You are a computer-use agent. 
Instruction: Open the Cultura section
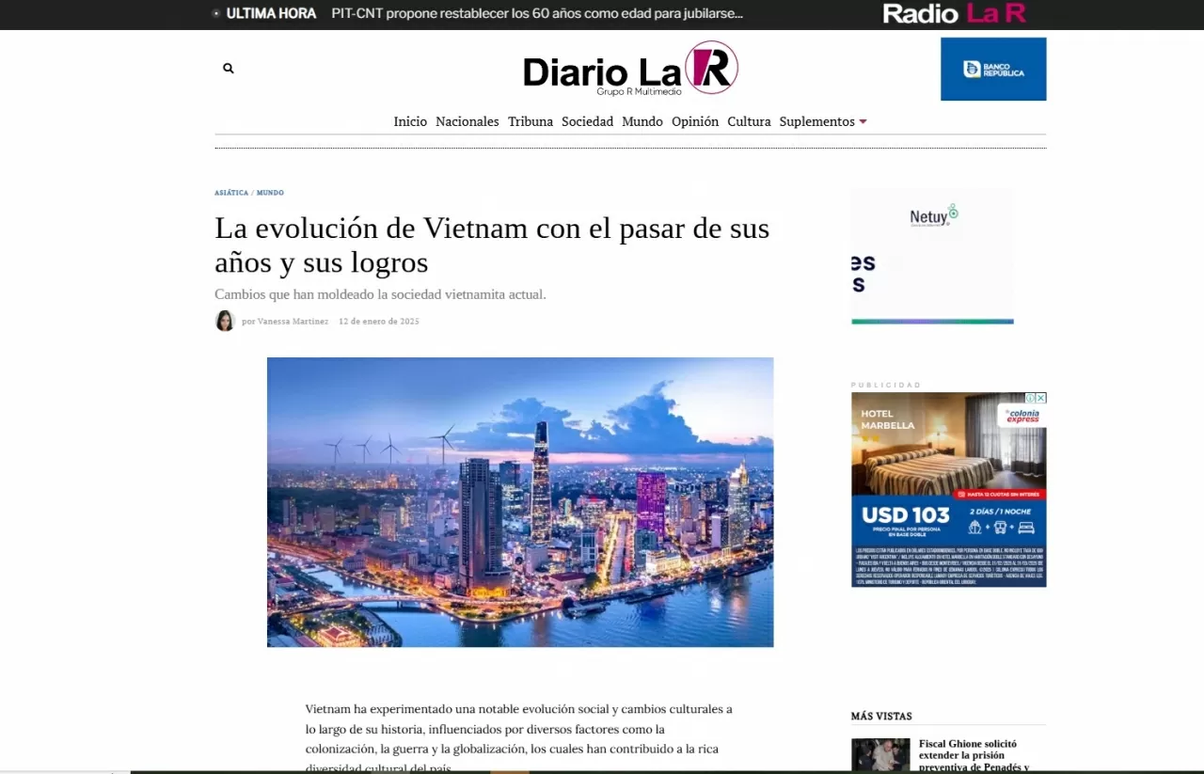(749, 121)
